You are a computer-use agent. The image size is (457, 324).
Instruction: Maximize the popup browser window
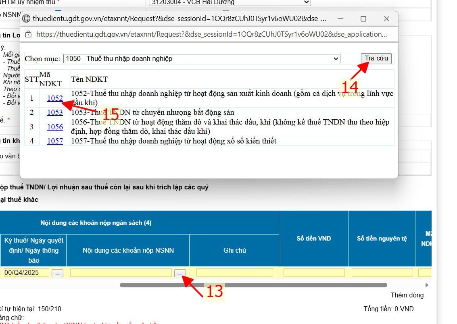363,19
